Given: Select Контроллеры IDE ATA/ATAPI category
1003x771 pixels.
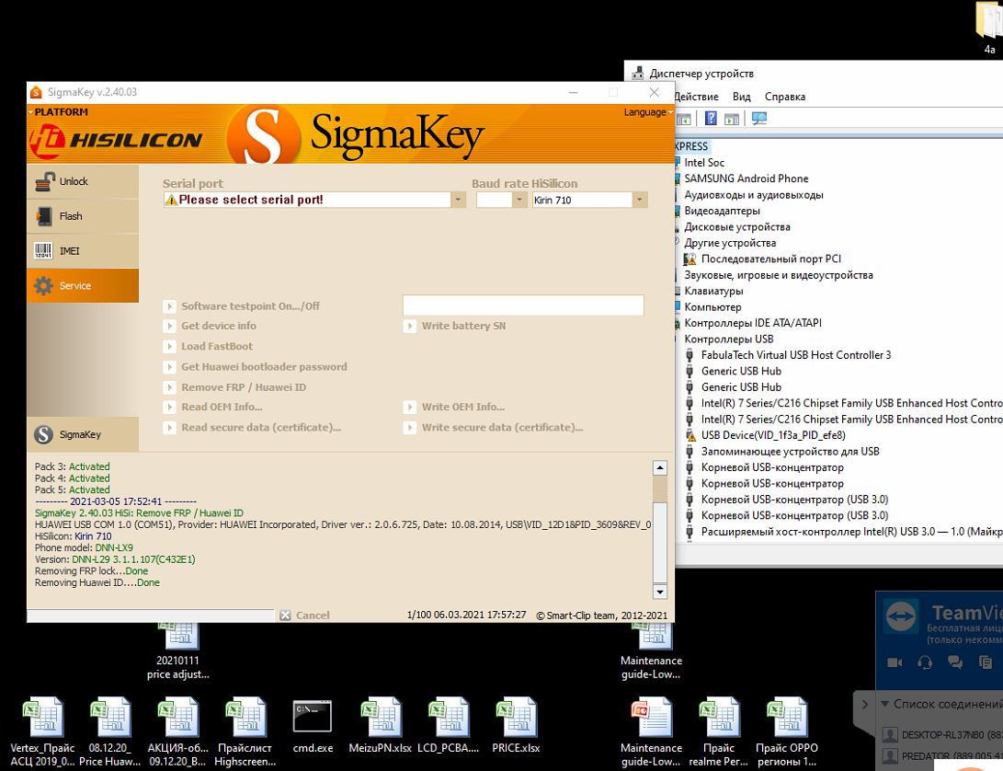Looking at the screenshot, I should [753, 323].
